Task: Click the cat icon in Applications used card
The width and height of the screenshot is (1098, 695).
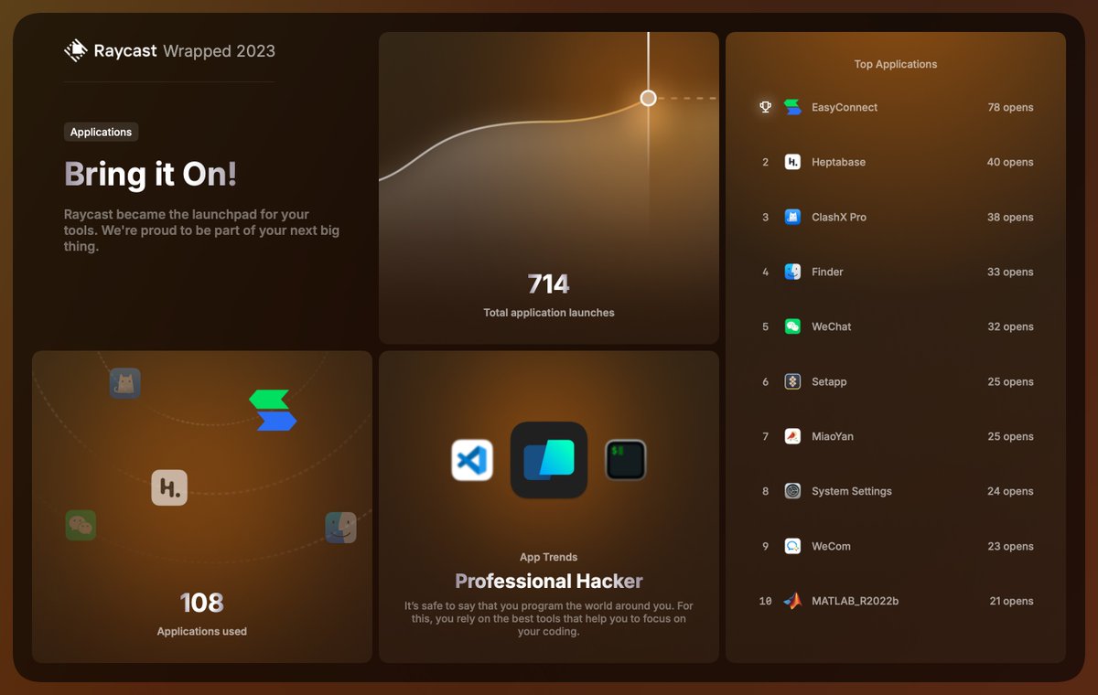Action: [x=125, y=383]
